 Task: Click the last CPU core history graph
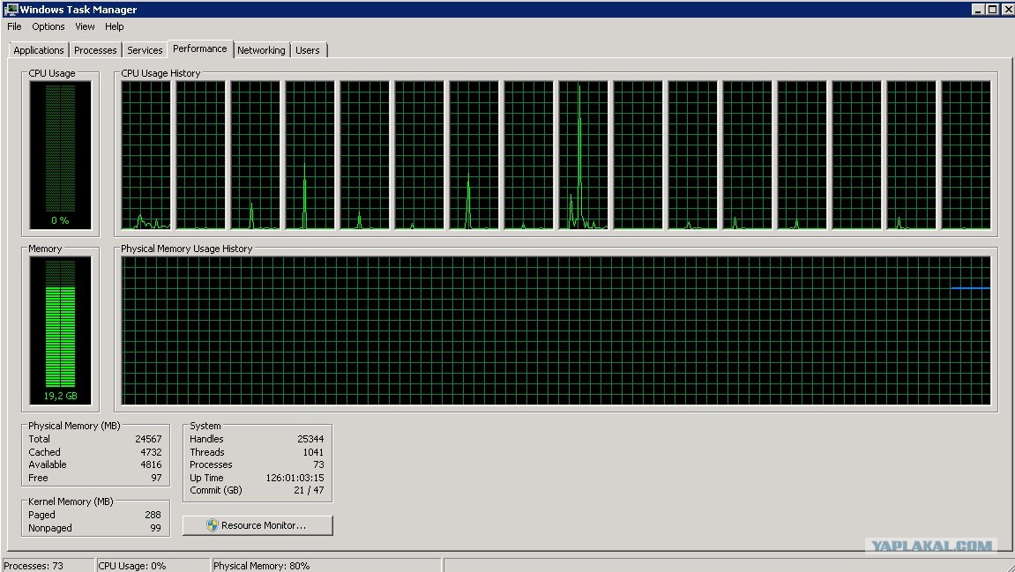[966, 154]
